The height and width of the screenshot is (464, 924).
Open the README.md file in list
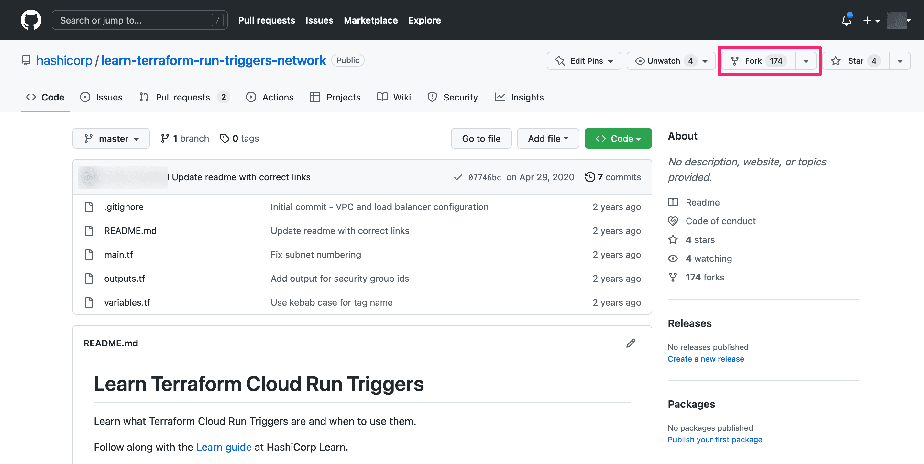point(130,231)
